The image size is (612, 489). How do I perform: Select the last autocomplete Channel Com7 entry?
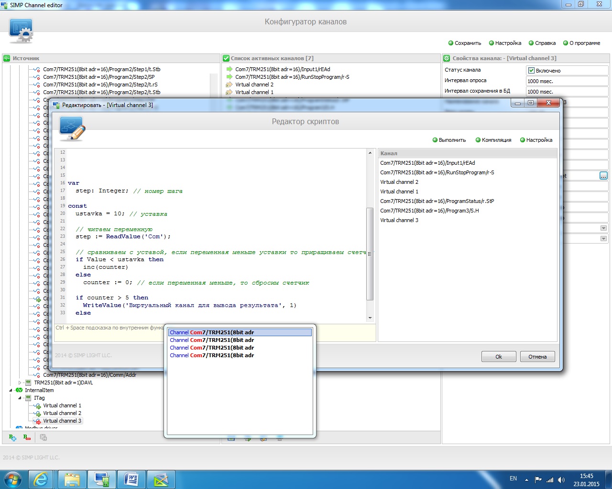240,355
